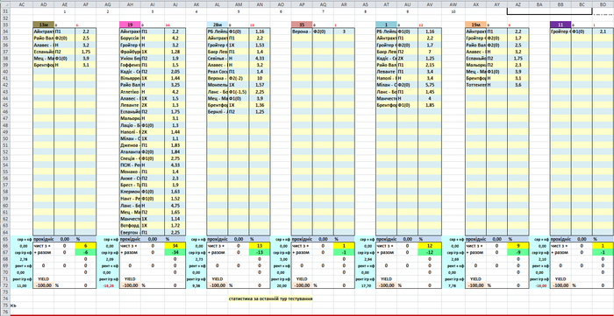The height and width of the screenshot is (316, 614).
Task: Select the yellow cell with value 6
Action: (x=85, y=246)
